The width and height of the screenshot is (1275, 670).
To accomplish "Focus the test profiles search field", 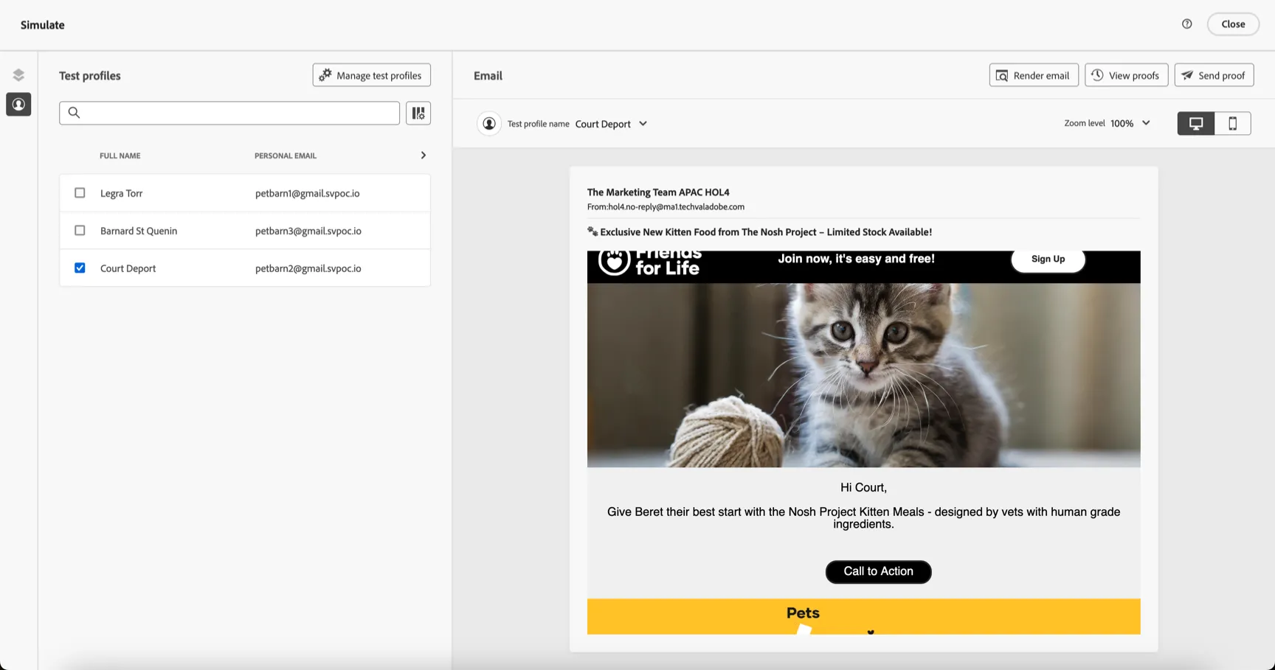I will pos(229,113).
